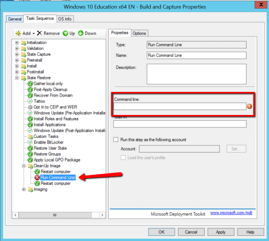
Task: Open the www.microsoft.com/mdt link
Action: pos(231,213)
